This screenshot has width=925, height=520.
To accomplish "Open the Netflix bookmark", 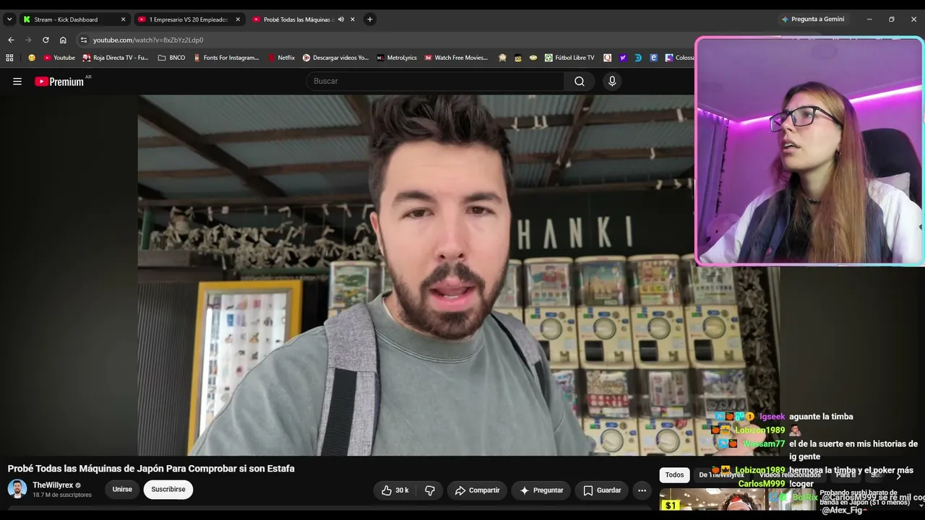I will point(281,58).
